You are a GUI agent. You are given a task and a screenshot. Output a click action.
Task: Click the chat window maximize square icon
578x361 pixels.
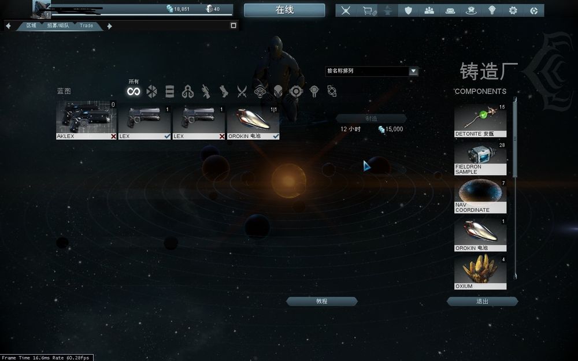234,25
